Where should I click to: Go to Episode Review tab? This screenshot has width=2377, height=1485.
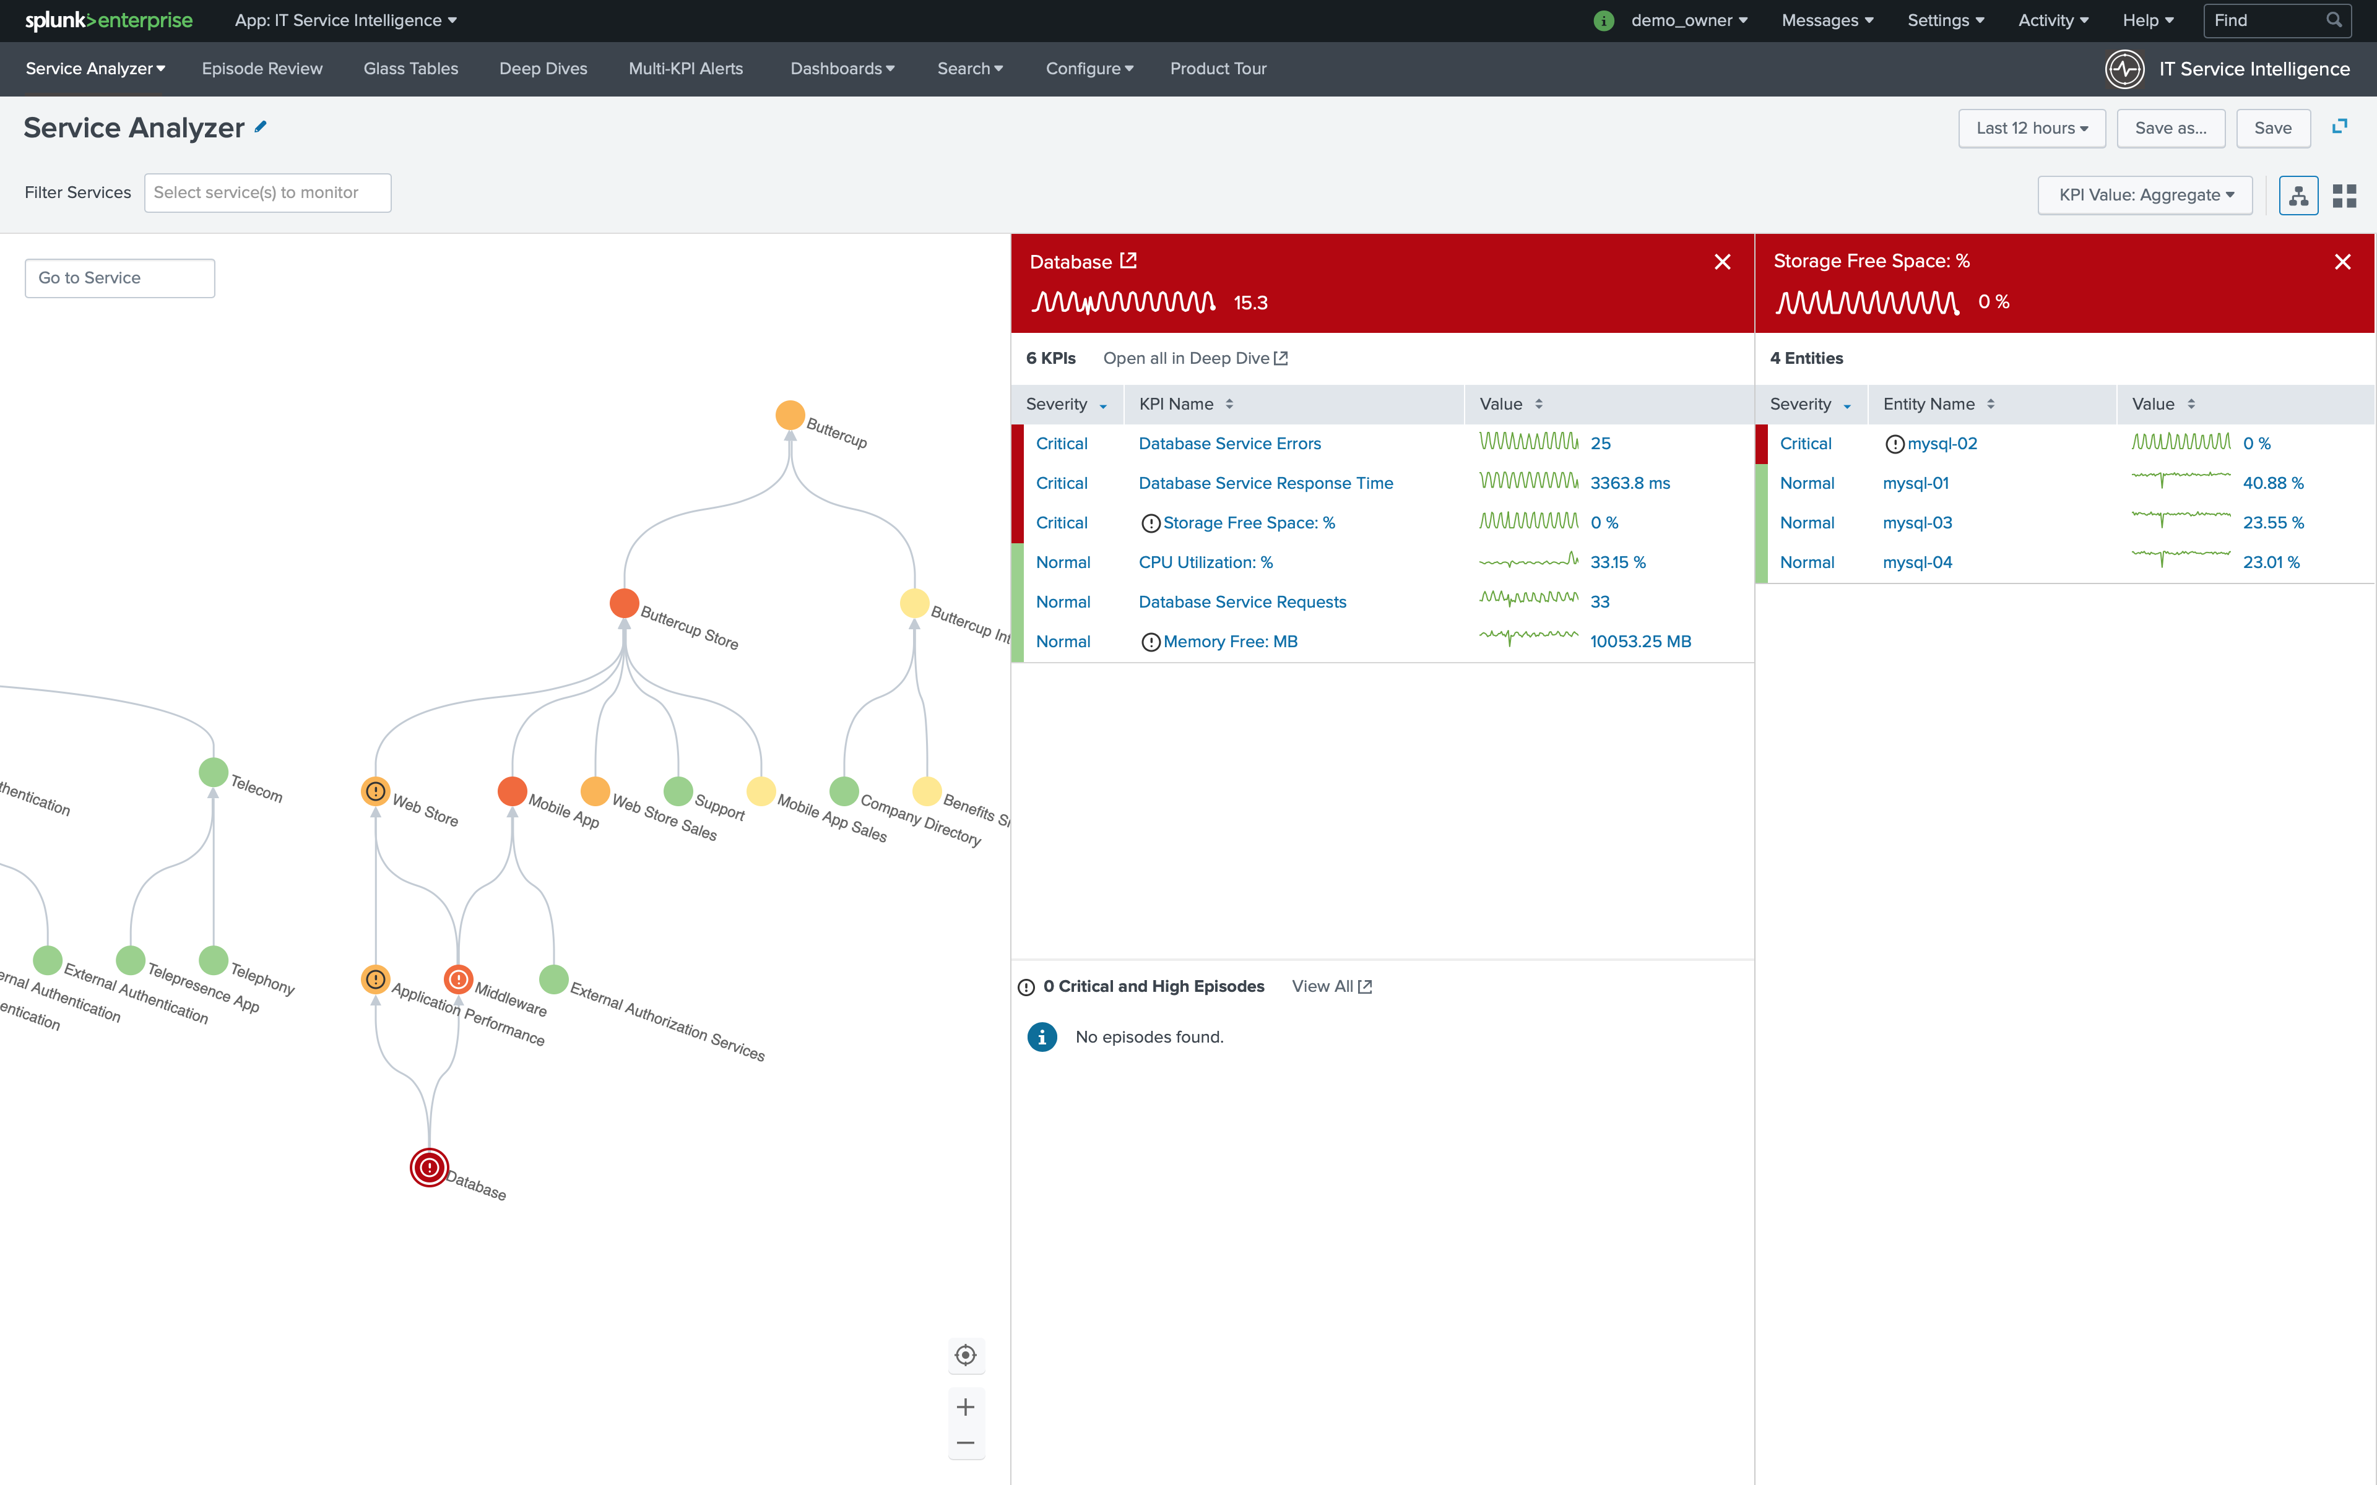click(261, 69)
